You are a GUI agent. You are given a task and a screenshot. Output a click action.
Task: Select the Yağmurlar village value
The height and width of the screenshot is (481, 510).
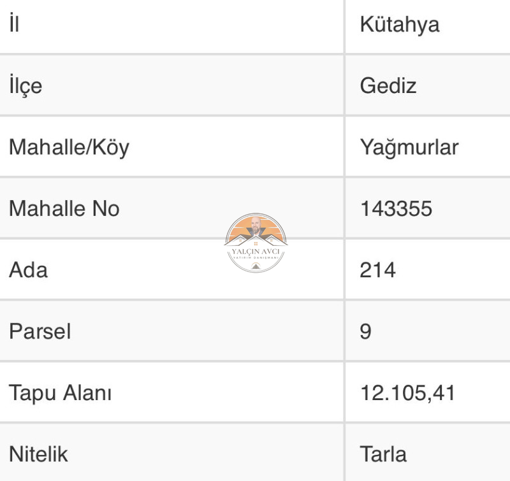click(x=409, y=147)
